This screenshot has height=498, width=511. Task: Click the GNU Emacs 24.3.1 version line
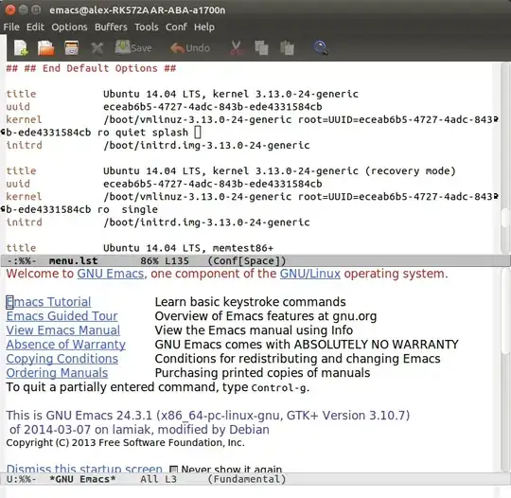(208, 416)
